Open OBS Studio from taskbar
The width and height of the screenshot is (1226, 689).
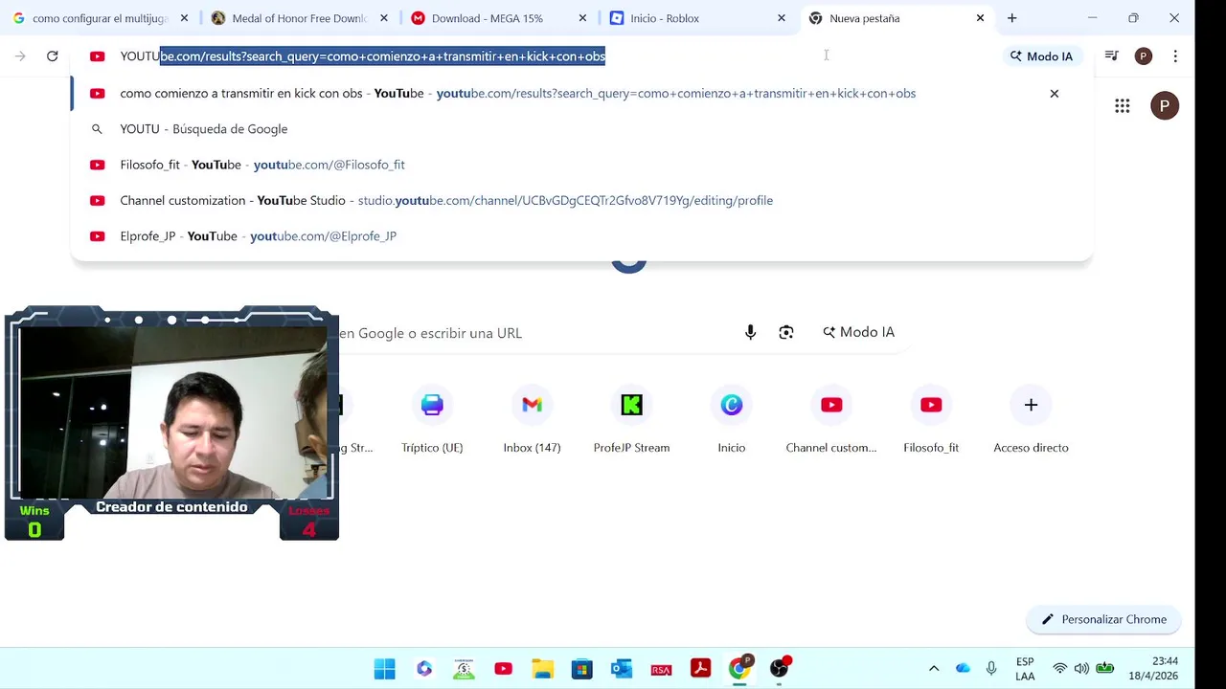pyautogui.click(x=780, y=669)
